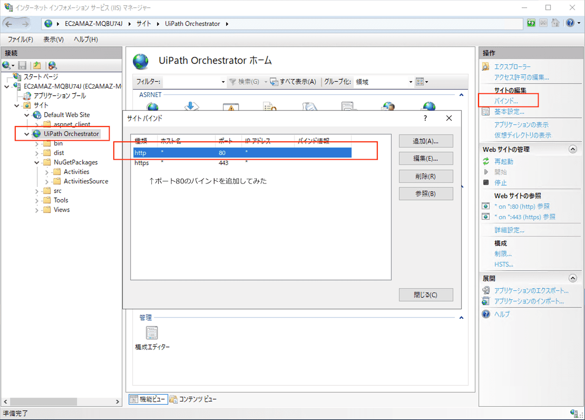
Task: Select the https 443 binding row
Action: (242, 163)
